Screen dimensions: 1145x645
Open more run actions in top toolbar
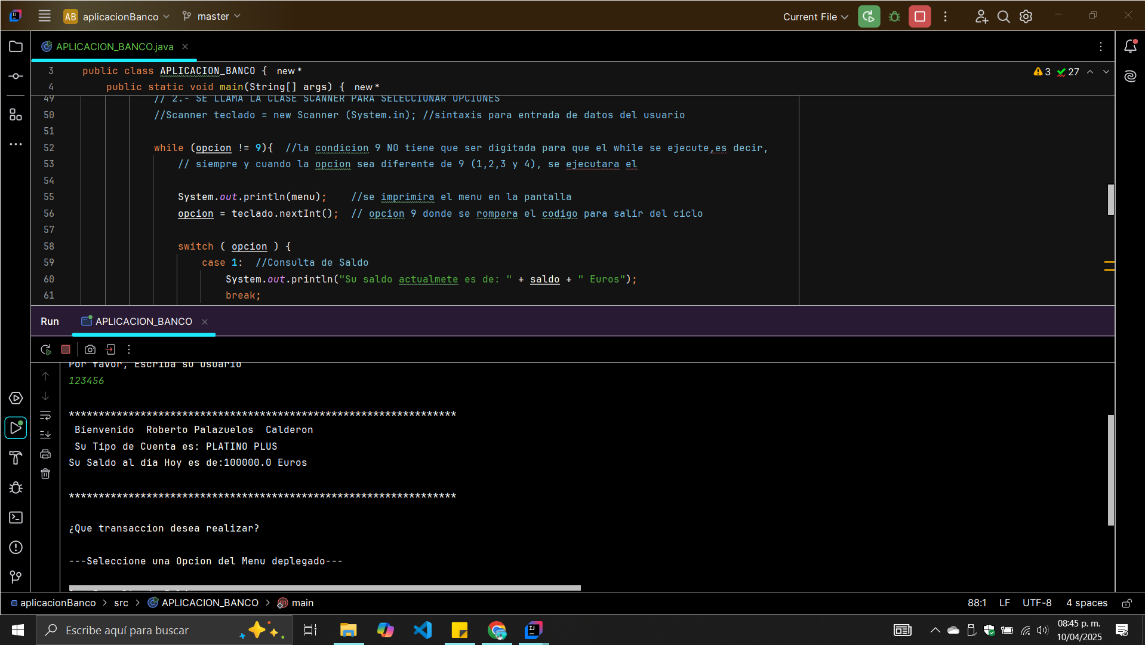[945, 16]
